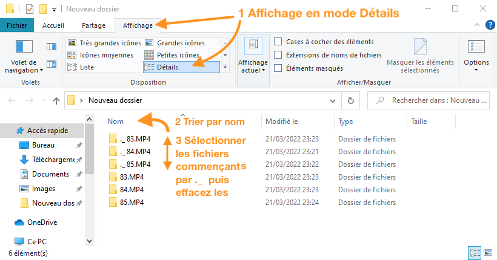Choose Icônes moyennes layout
497x260 pixels.
101,55
